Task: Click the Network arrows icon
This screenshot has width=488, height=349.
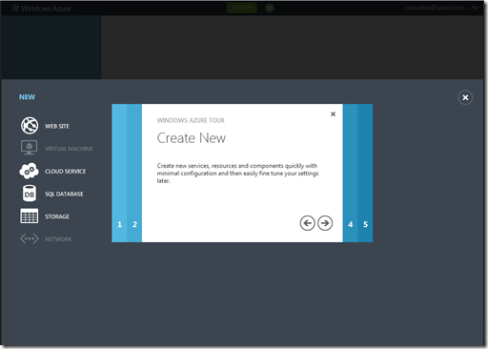Action: click(30, 238)
